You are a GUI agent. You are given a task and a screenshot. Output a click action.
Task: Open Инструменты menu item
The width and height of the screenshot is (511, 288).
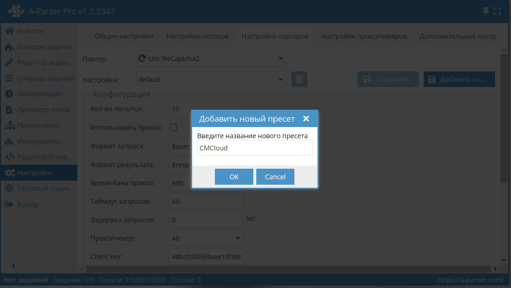point(39,141)
